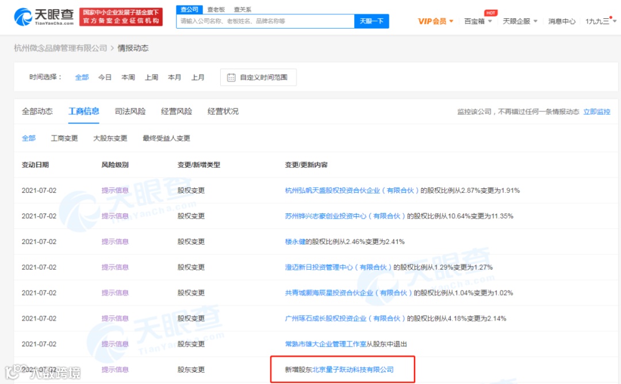Open the TianYanCha logo homepage
The image size is (621, 384).
point(44,17)
